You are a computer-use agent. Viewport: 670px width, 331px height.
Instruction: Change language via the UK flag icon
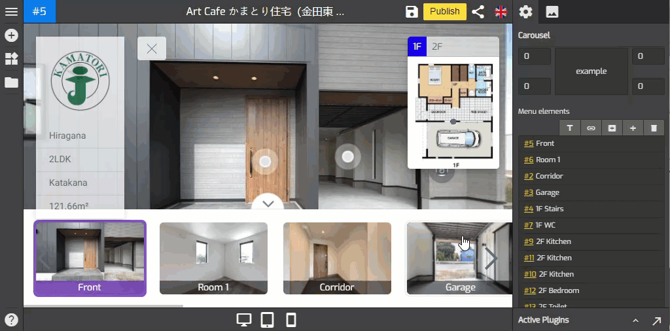pos(501,12)
